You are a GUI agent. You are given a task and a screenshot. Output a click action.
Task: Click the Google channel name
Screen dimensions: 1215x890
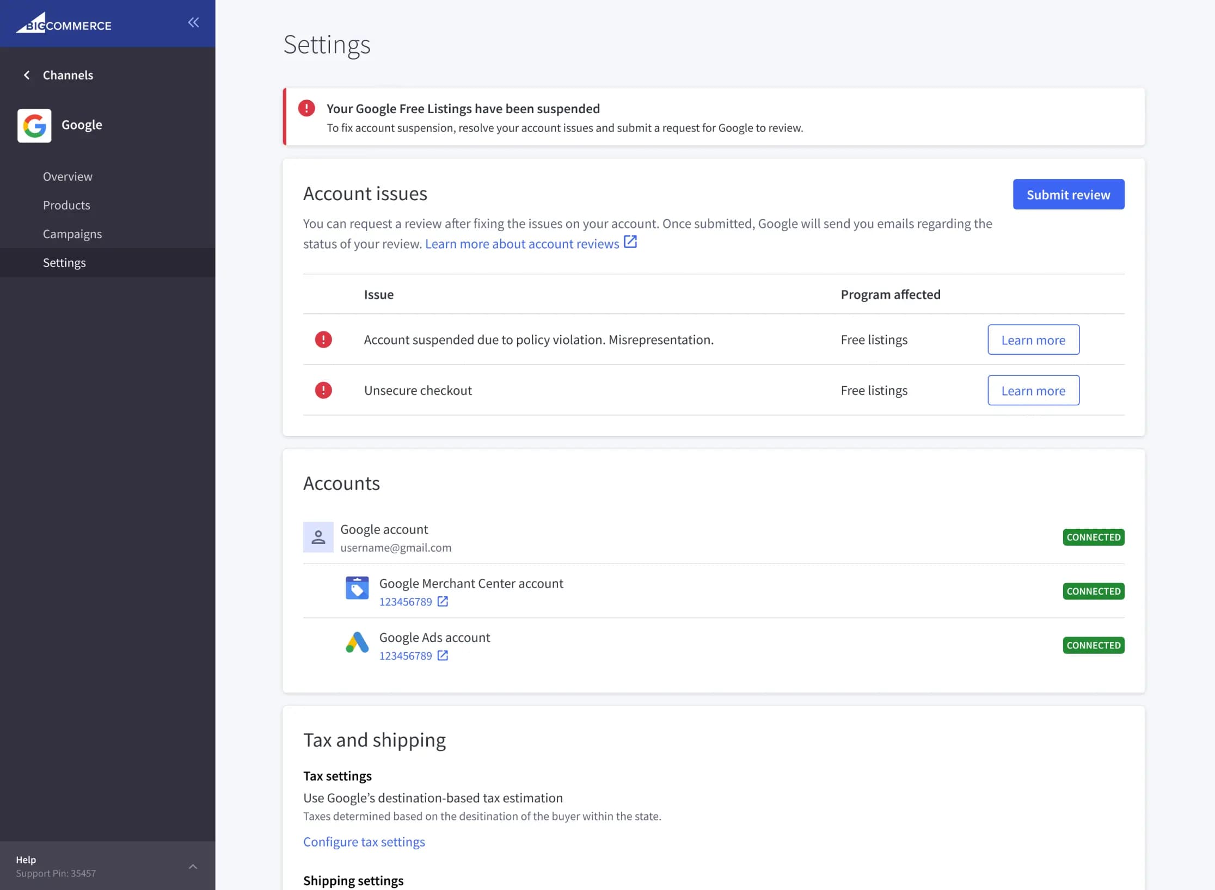coord(82,125)
